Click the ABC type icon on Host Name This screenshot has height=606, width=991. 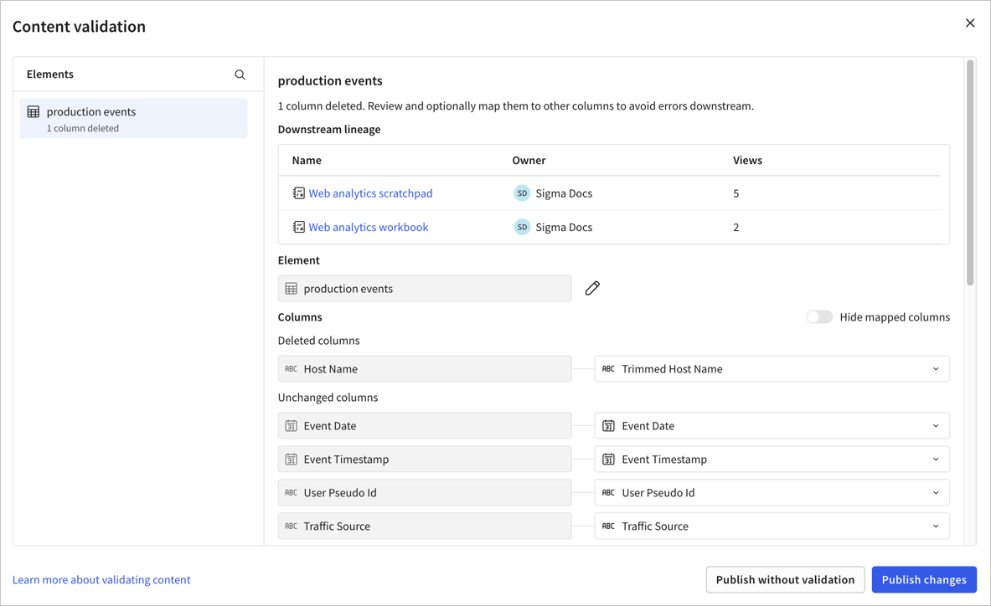[292, 368]
